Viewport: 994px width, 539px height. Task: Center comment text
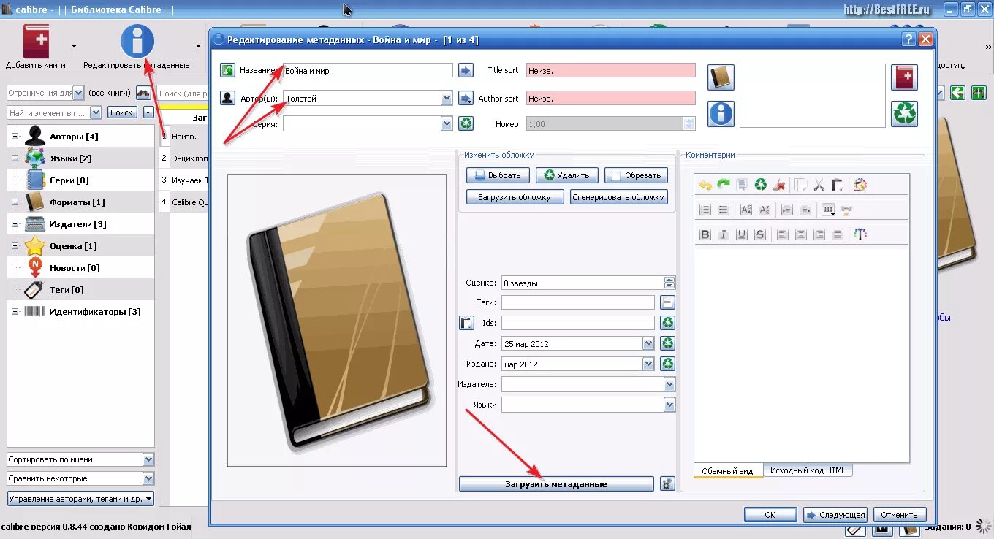pos(801,234)
